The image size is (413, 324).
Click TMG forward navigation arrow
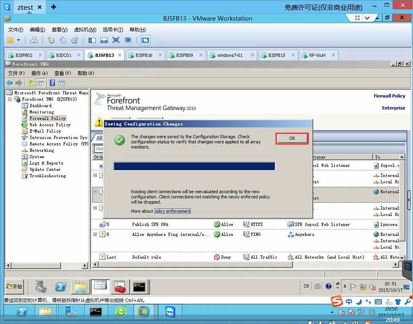pyautogui.click(x=18, y=83)
